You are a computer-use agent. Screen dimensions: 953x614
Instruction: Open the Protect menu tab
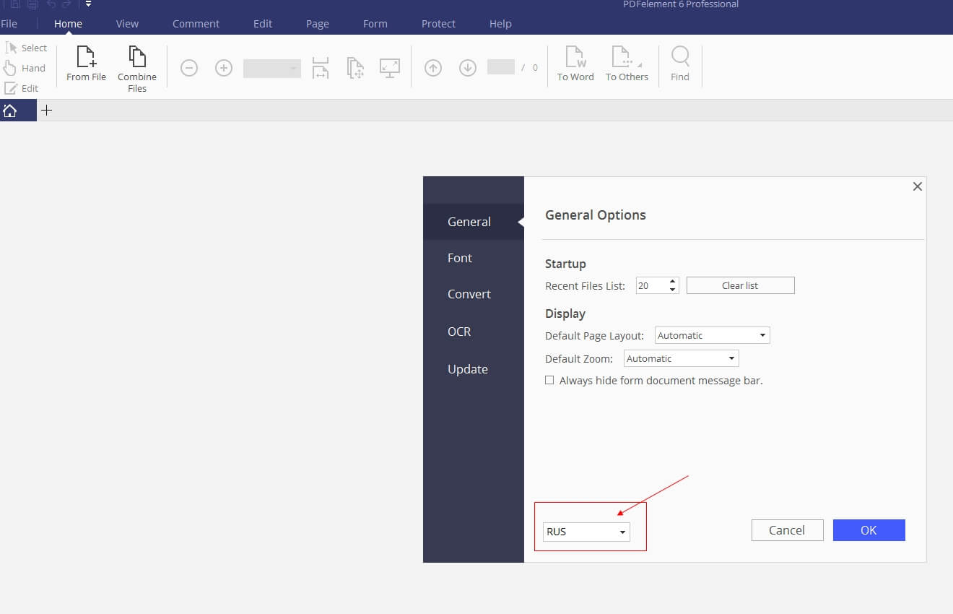pos(438,24)
